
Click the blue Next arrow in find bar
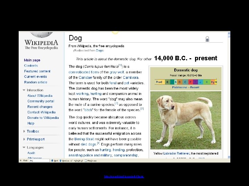[x=52, y=161]
